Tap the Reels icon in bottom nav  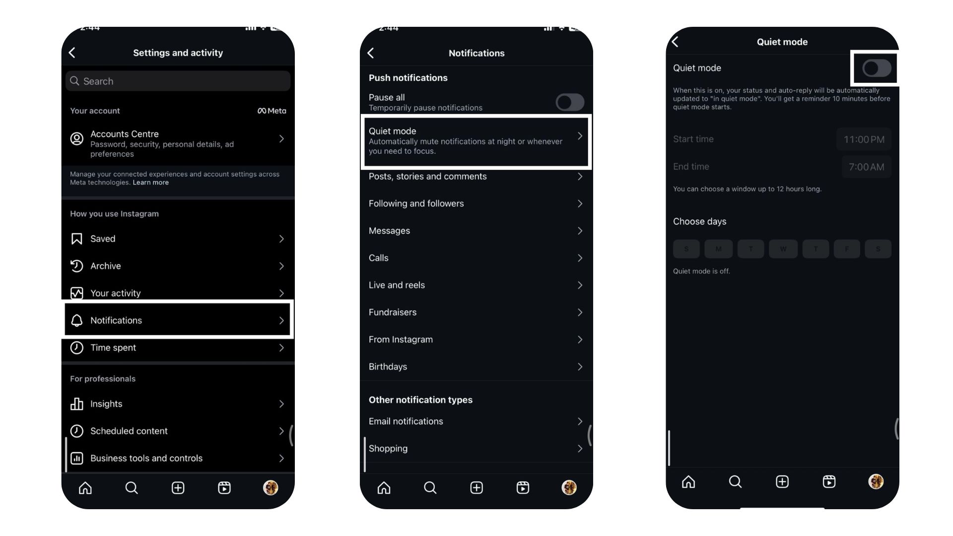coord(224,487)
